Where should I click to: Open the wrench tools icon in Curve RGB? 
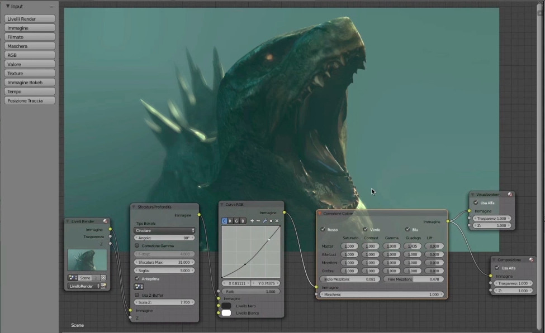pyautogui.click(x=265, y=221)
